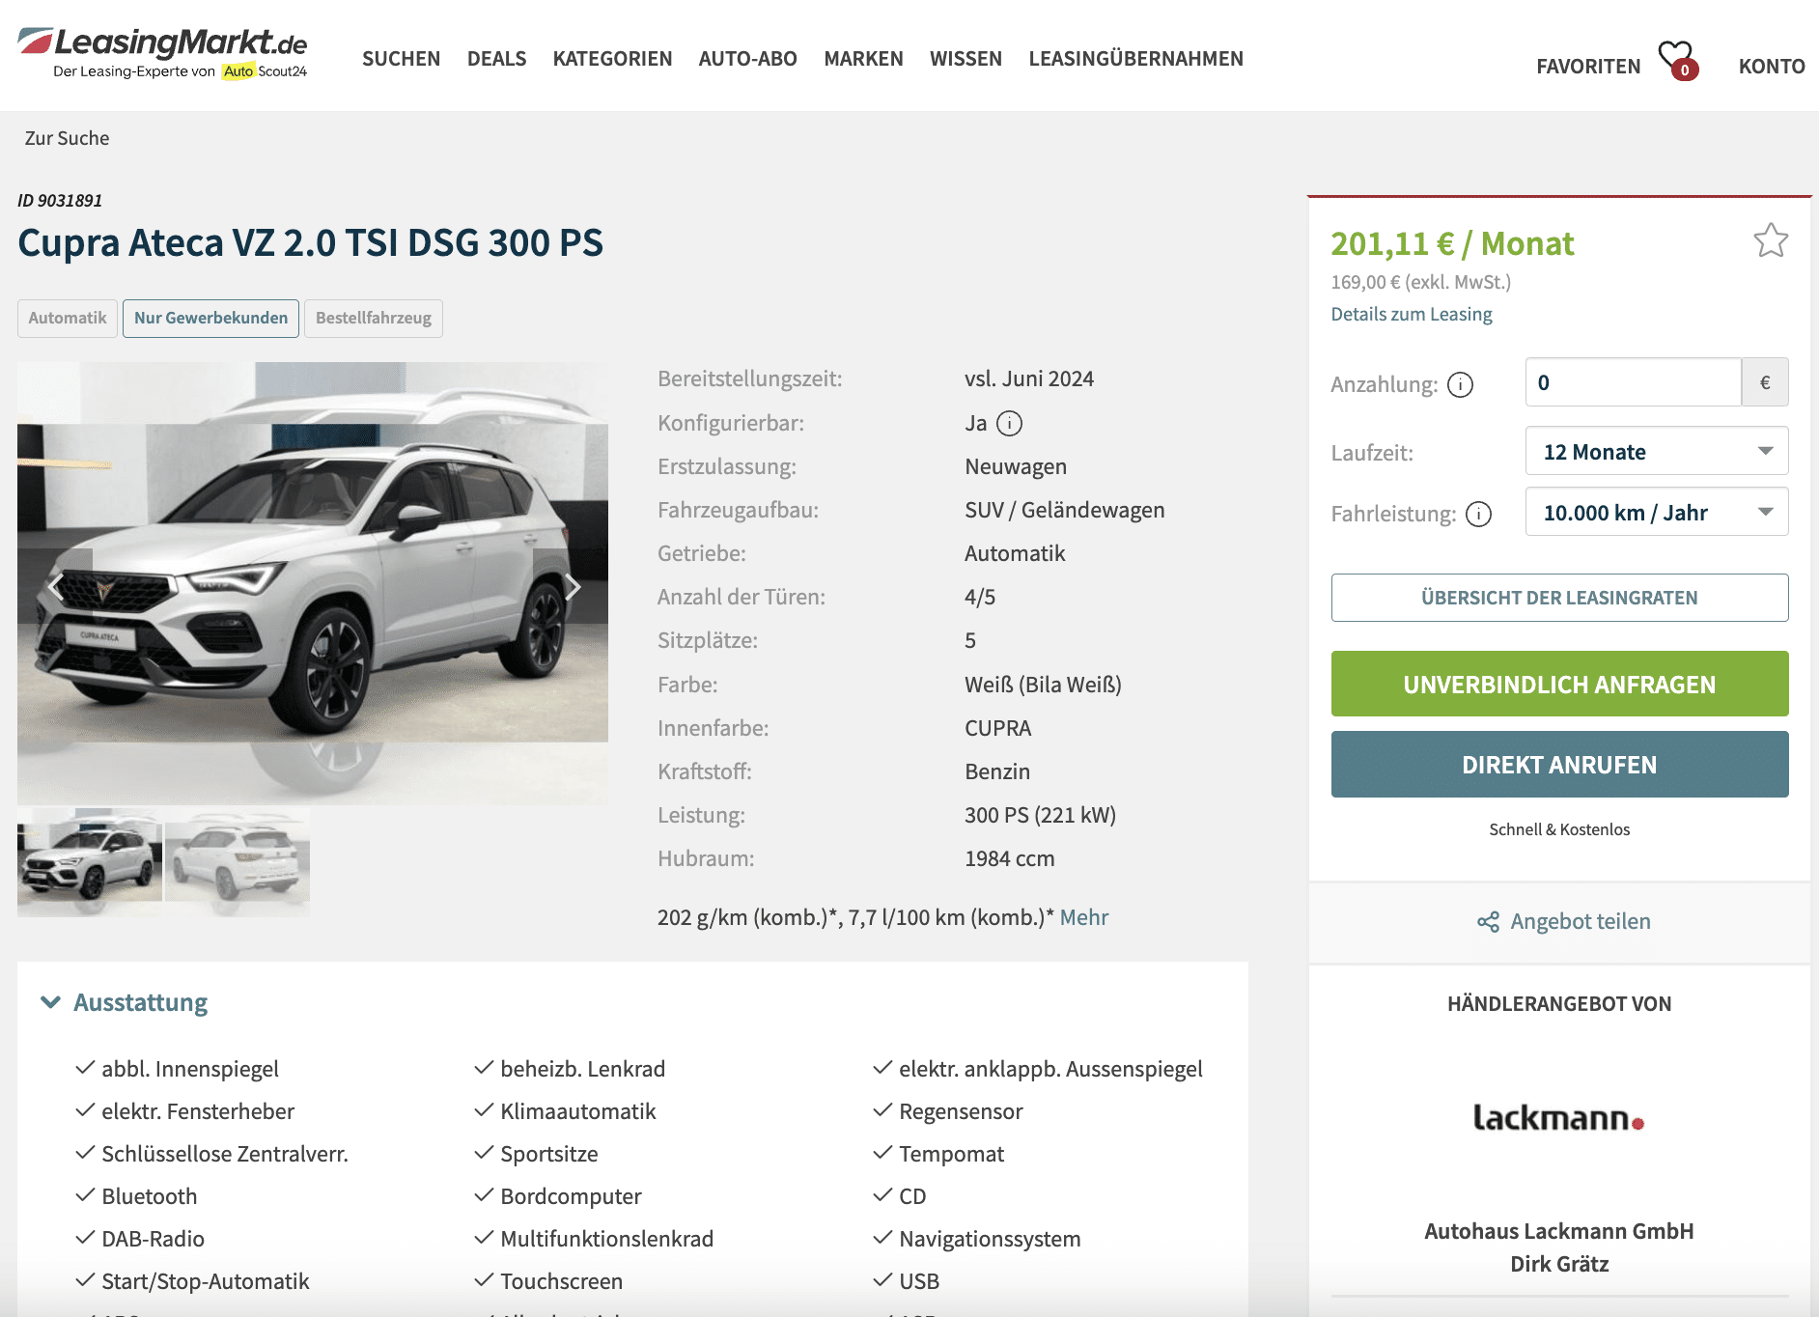The width and height of the screenshot is (1819, 1317).
Task: Show previous car image arrow
Action: pyautogui.click(x=56, y=586)
